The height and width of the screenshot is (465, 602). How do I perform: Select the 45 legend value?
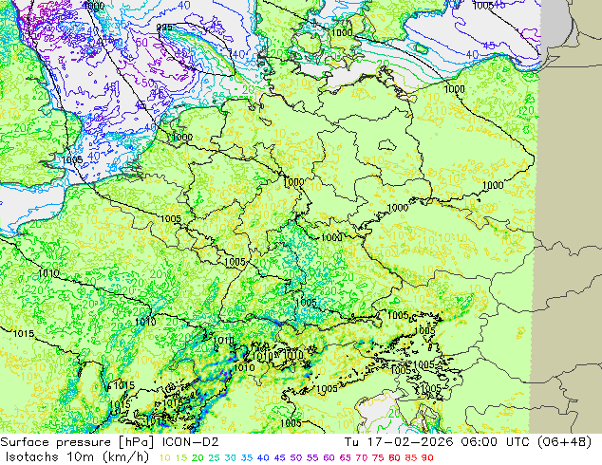tap(280, 457)
